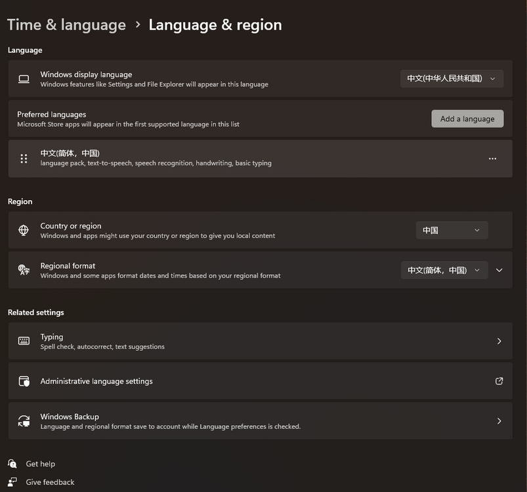Click the Get help icon
This screenshot has width=527, height=492.
12,464
